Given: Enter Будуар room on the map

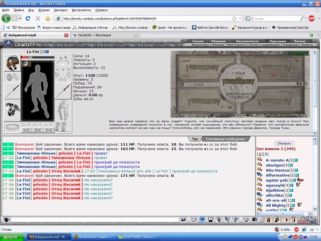Looking at the screenshot, I should pos(203,67).
